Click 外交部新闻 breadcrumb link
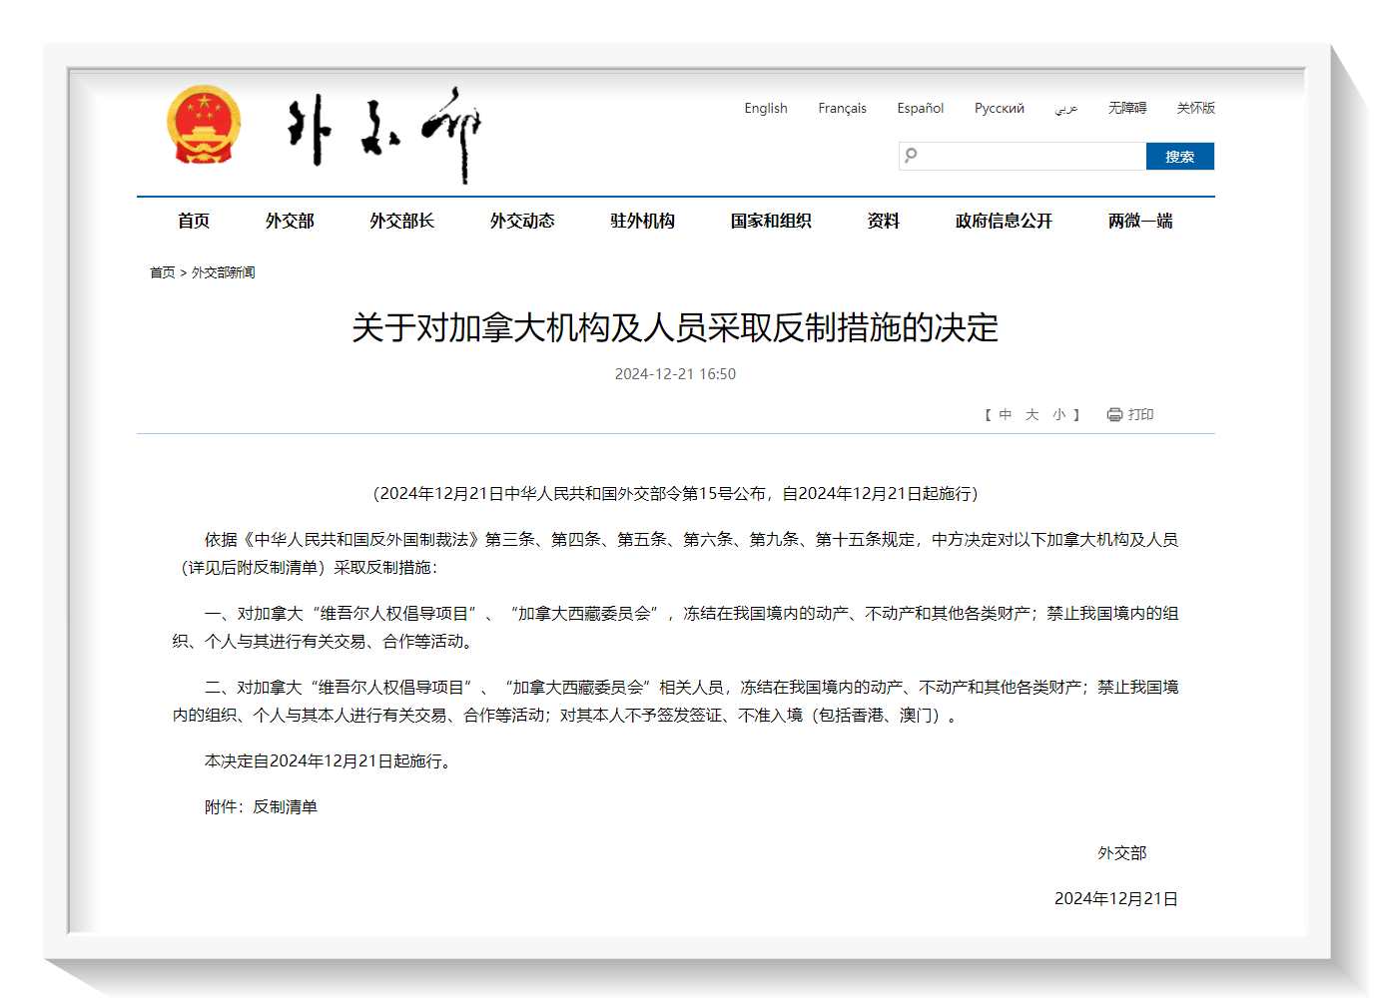Viewport: 1374px width, 1002px height. [x=223, y=272]
